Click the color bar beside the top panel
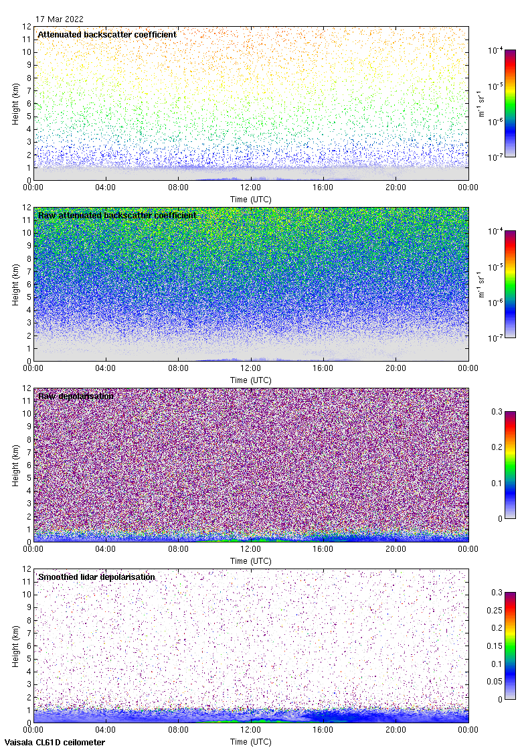 pos(509,103)
